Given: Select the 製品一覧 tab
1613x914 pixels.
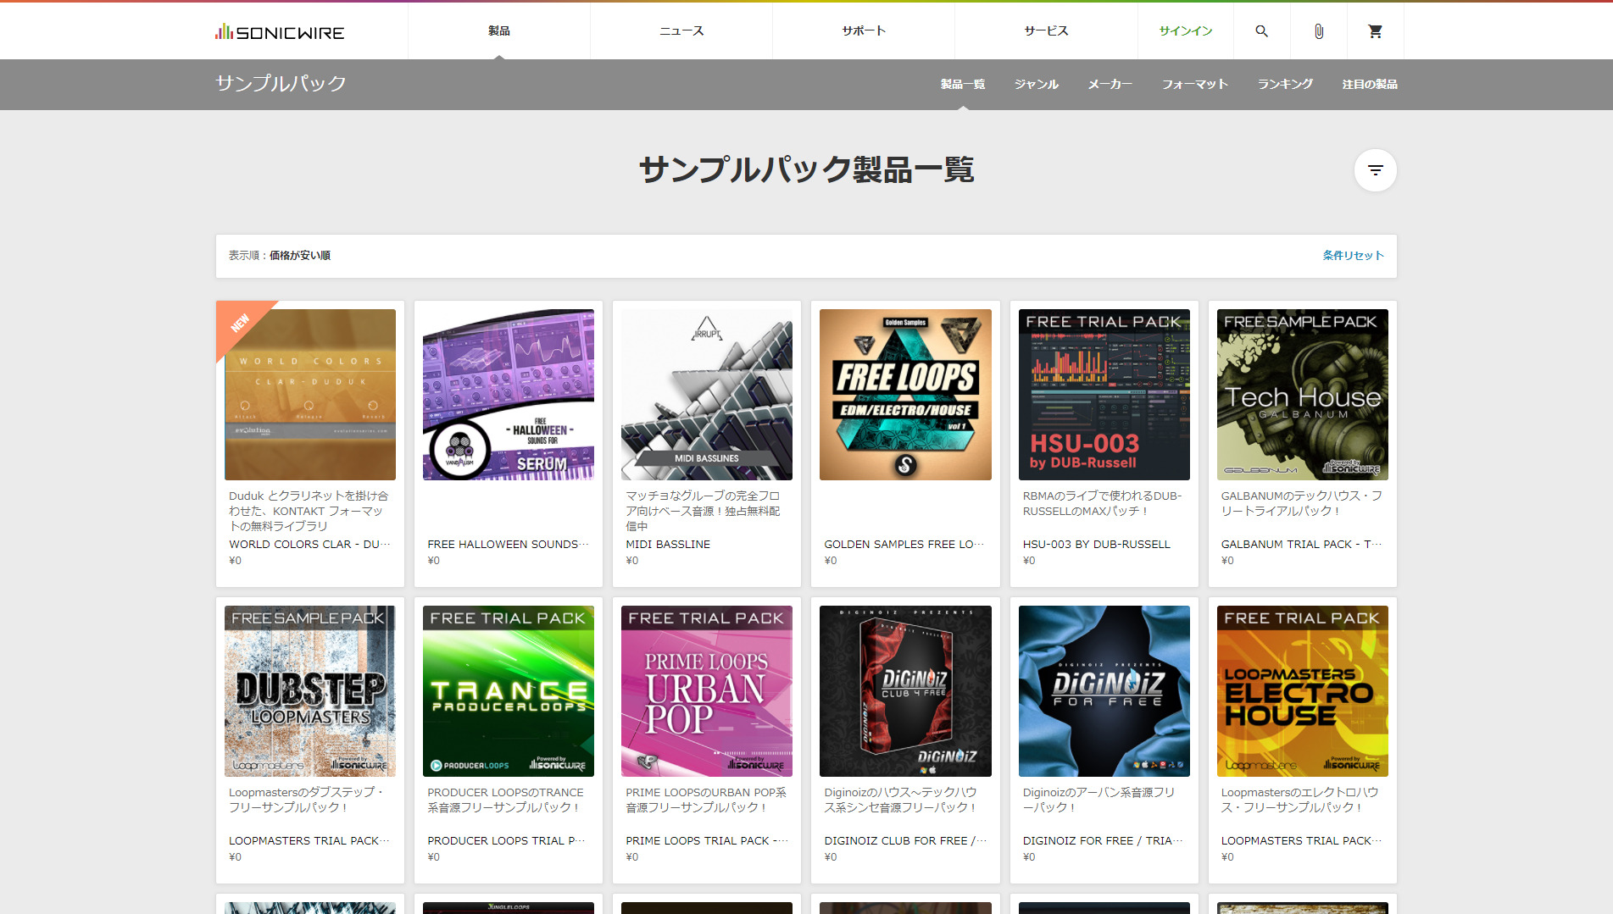Looking at the screenshot, I should coord(962,85).
